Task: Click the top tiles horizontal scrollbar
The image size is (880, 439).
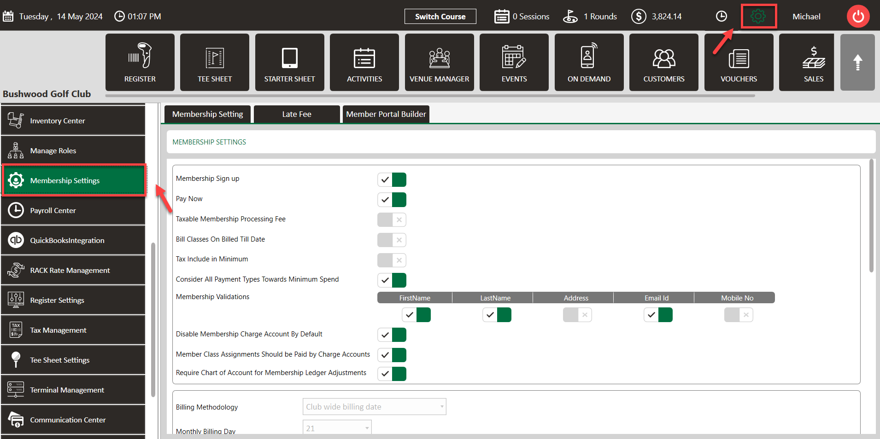Action: 430,96
